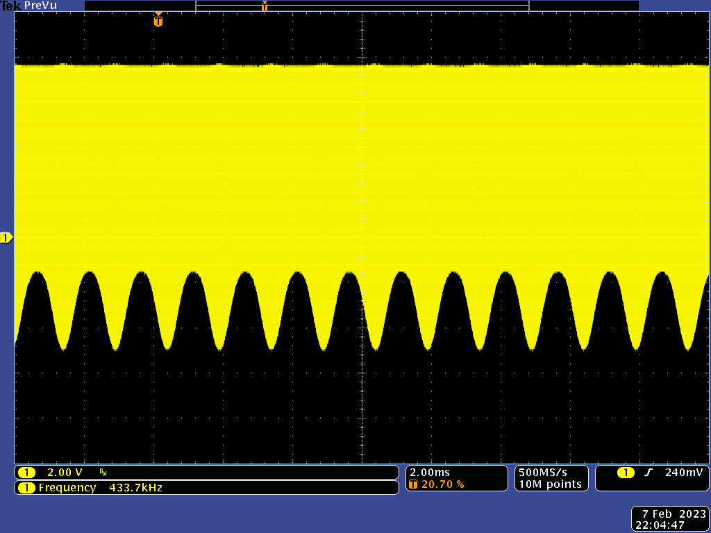This screenshot has width=711, height=533.
Task: Select the Frequency 433.7kHz measurement readout
Action: 101,488
